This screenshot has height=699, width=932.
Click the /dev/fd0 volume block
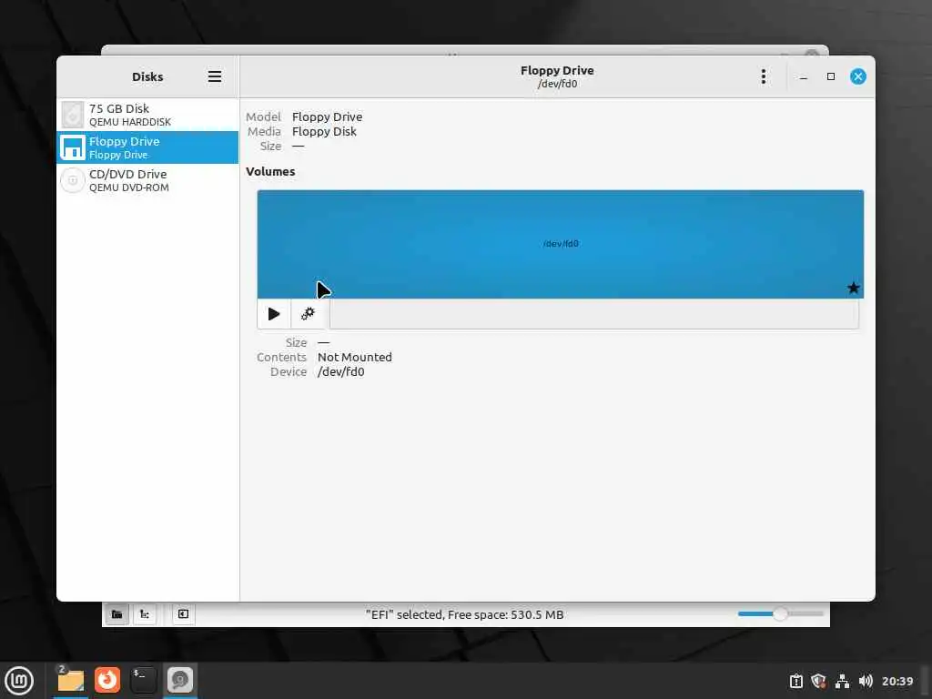tap(560, 244)
